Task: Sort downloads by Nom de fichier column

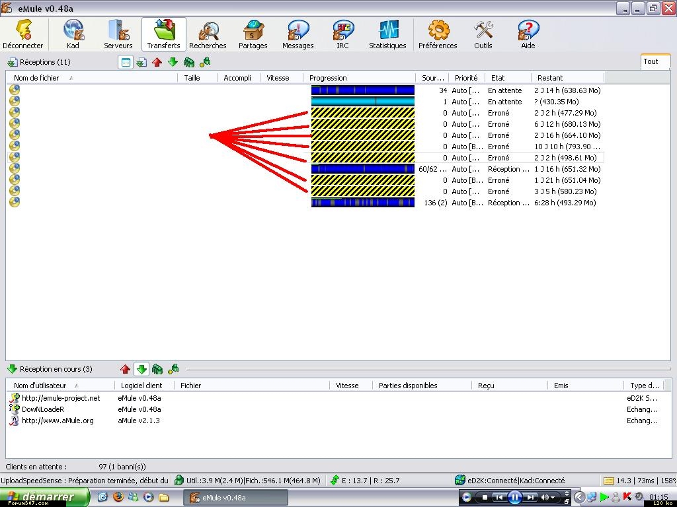Action: [x=91, y=78]
